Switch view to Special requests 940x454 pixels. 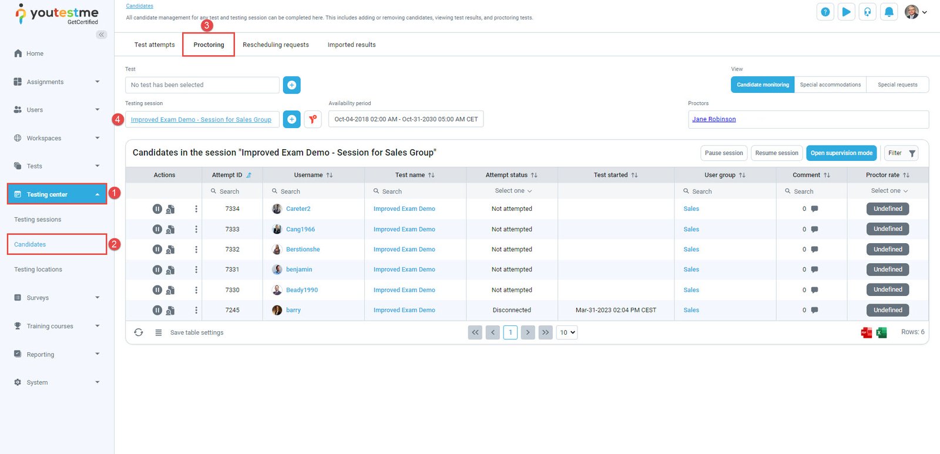pyautogui.click(x=897, y=85)
